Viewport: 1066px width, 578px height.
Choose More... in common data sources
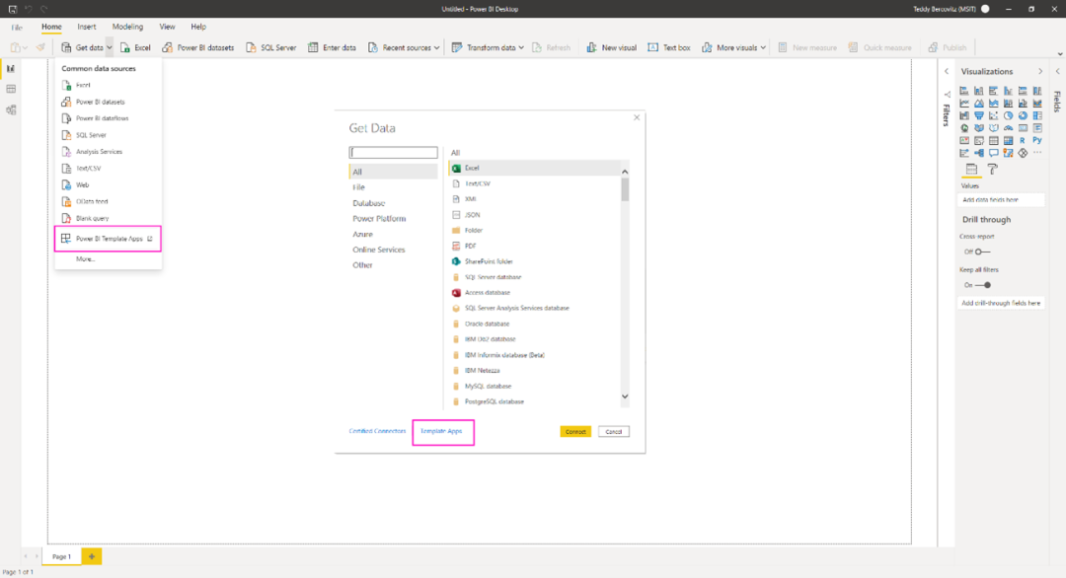click(x=85, y=258)
